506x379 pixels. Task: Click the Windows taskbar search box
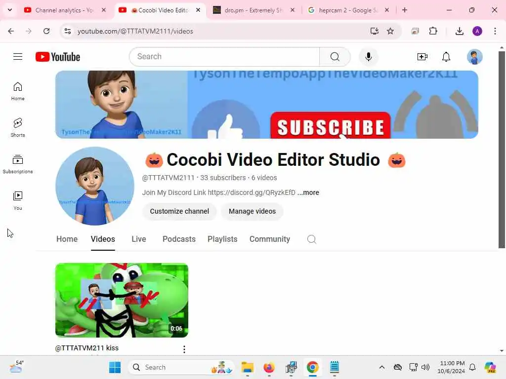181,367
